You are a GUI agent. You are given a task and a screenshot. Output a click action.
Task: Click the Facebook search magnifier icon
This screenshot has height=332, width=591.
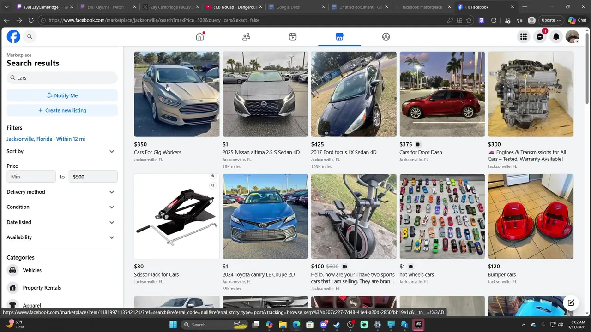coord(30,36)
